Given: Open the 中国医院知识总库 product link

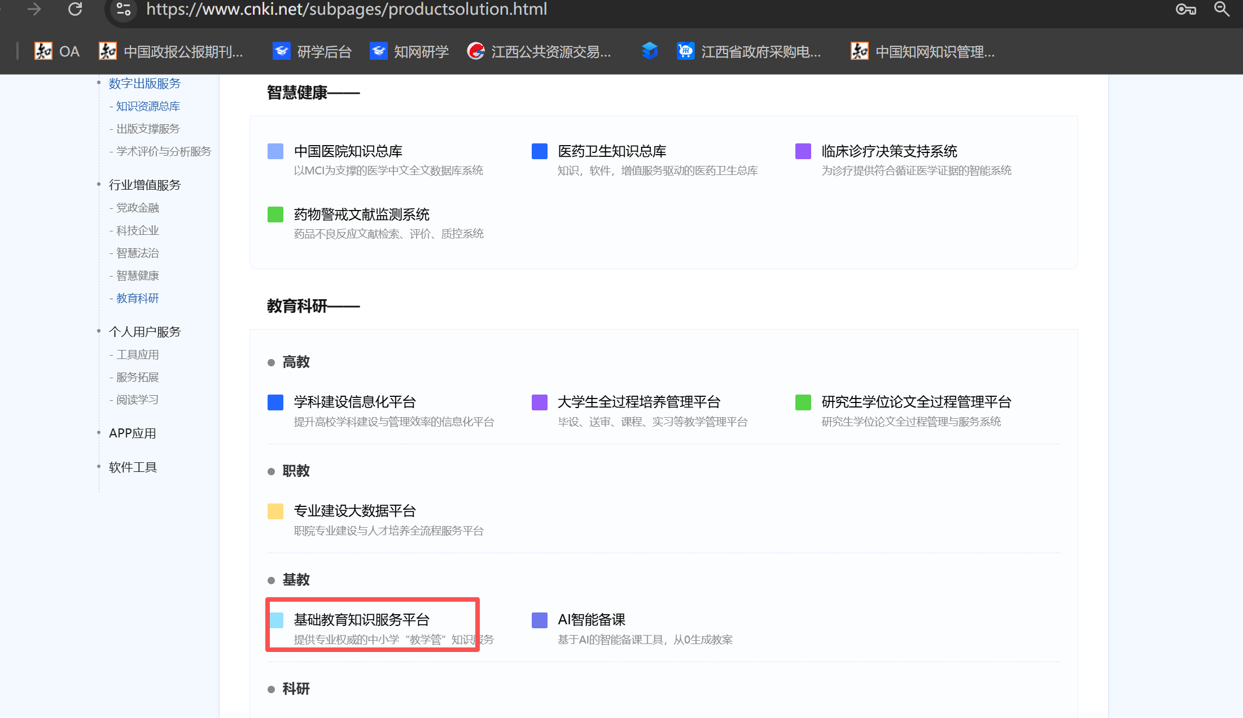Looking at the screenshot, I should [348, 151].
